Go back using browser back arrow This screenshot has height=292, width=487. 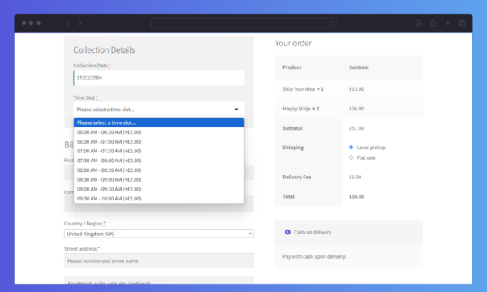[68, 23]
